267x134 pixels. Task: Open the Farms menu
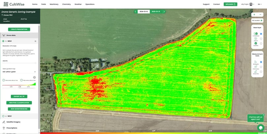click(35, 4)
